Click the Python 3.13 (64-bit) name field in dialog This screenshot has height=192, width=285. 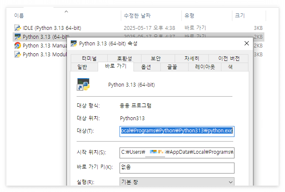[x=131, y=85]
